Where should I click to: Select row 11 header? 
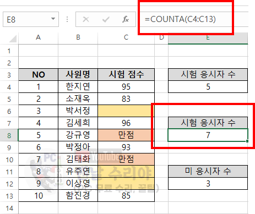tap(9, 172)
